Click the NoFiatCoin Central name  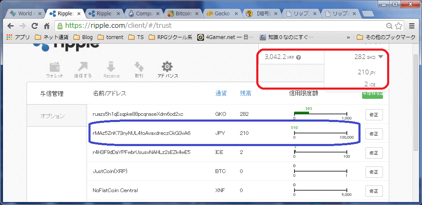(x=115, y=190)
